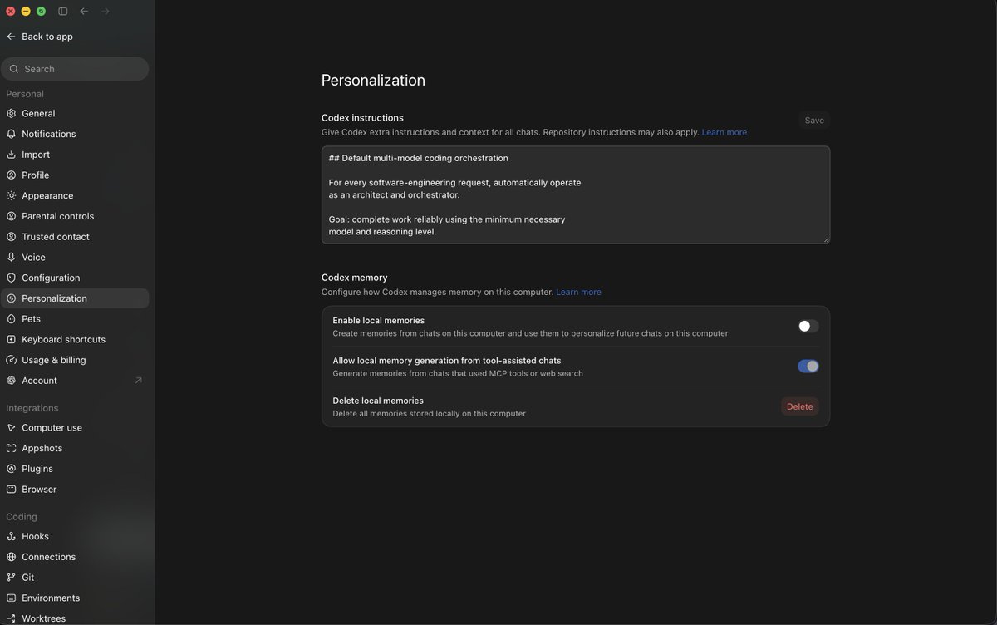This screenshot has width=997, height=625.
Task: Open Computer use settings
Action: point(75,427)
